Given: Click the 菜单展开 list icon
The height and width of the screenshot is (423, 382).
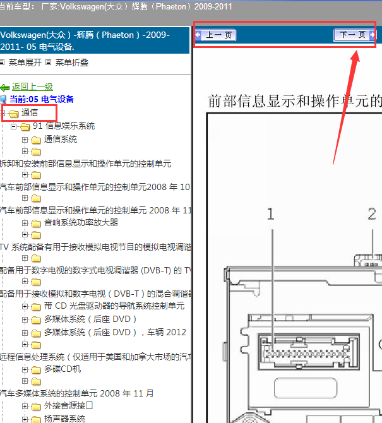Looking at the screenshot, I should tap(2, 63).
